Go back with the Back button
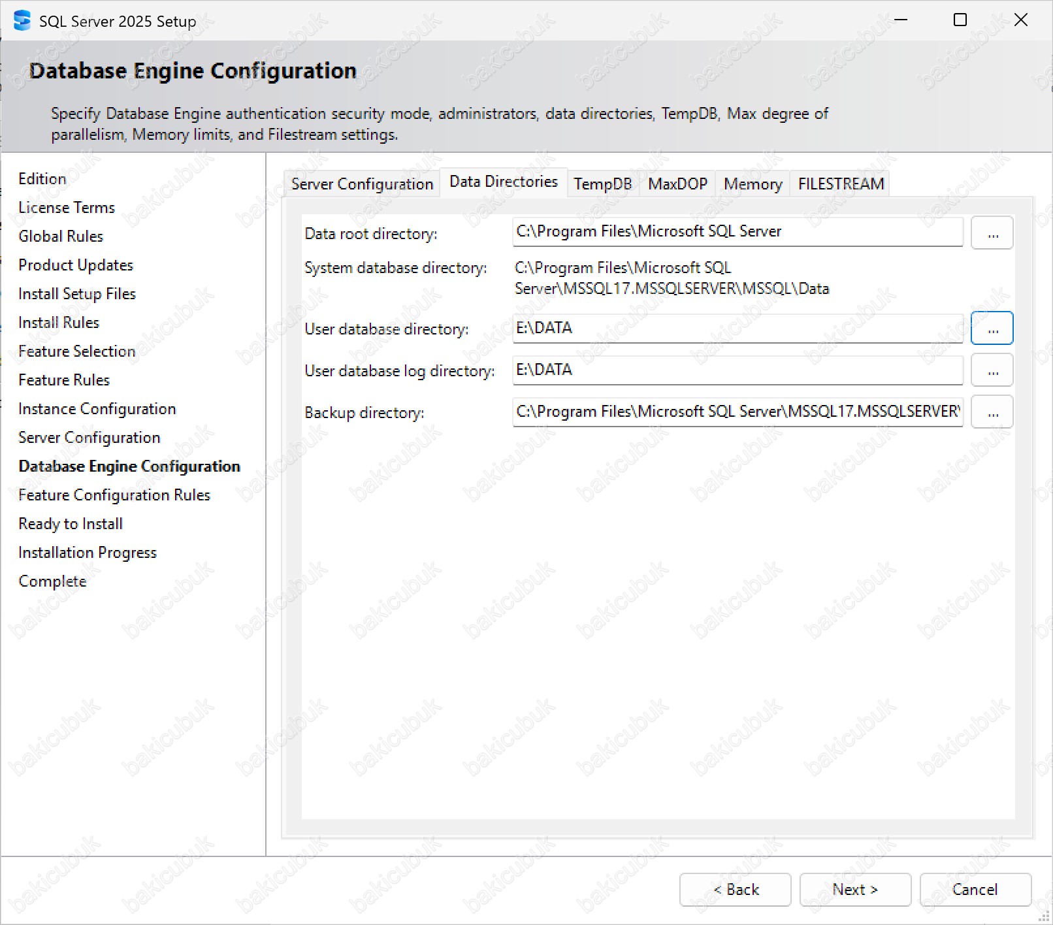 tap(735, 890)
